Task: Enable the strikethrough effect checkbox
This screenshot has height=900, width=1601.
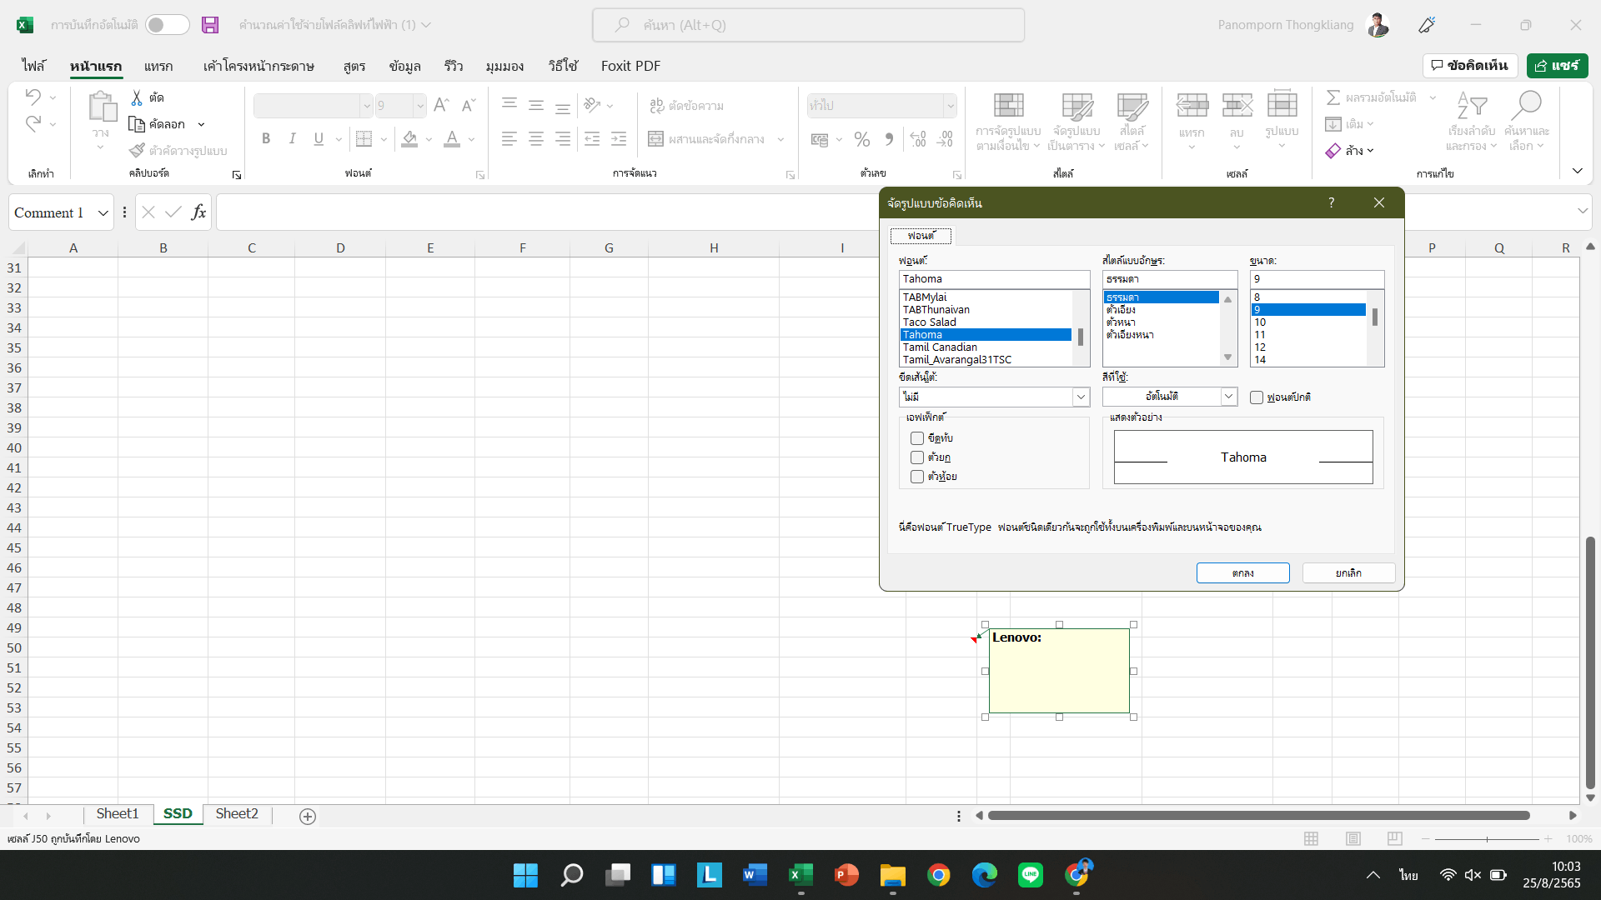Action: coord(917,438)
